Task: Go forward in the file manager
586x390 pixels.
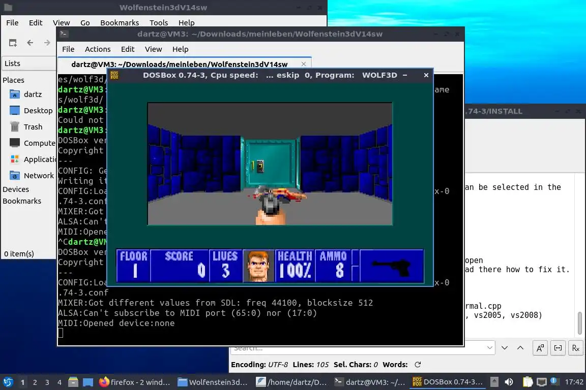Action: click(47, 43)
